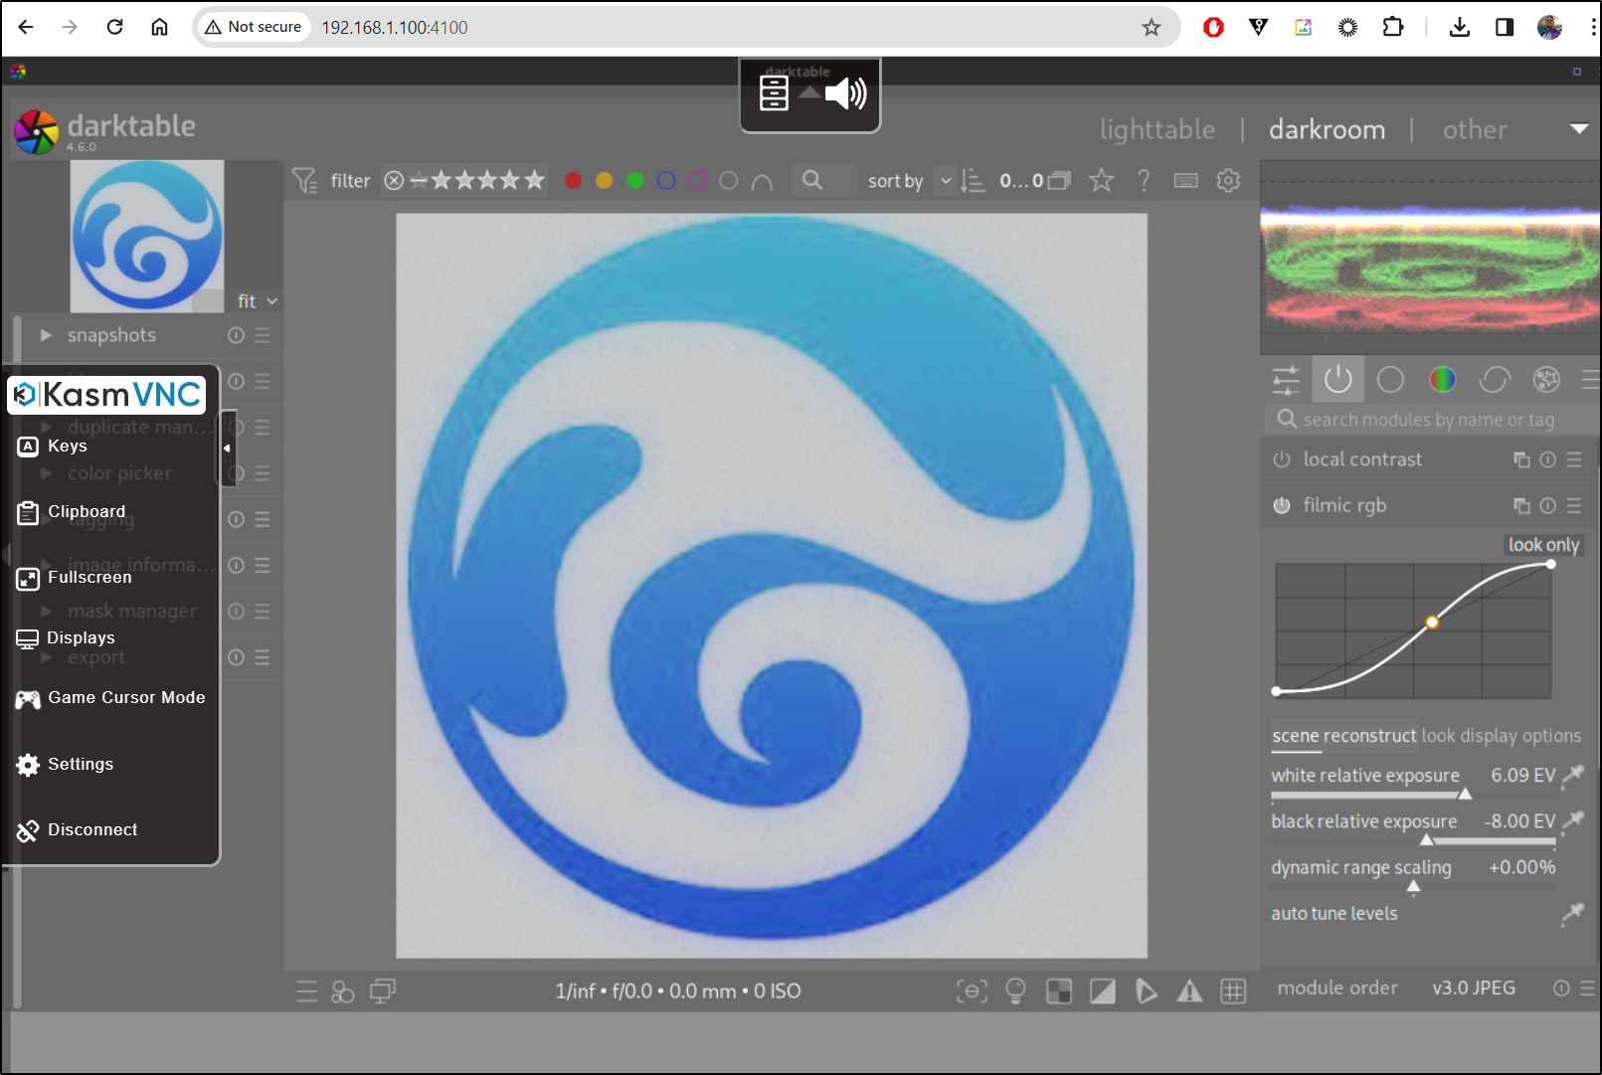
Task: Toggle gamut check warning triangle
Action: 1189,991
